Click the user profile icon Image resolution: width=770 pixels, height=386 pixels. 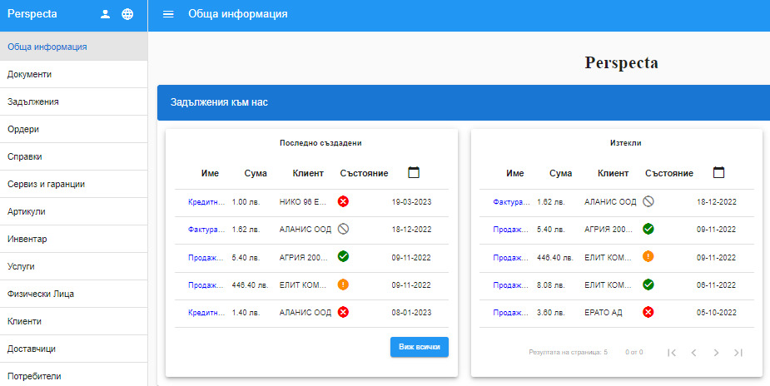[105, 14]
